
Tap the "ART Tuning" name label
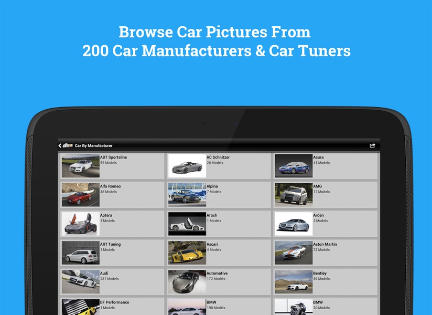click(x=111, y=244)
